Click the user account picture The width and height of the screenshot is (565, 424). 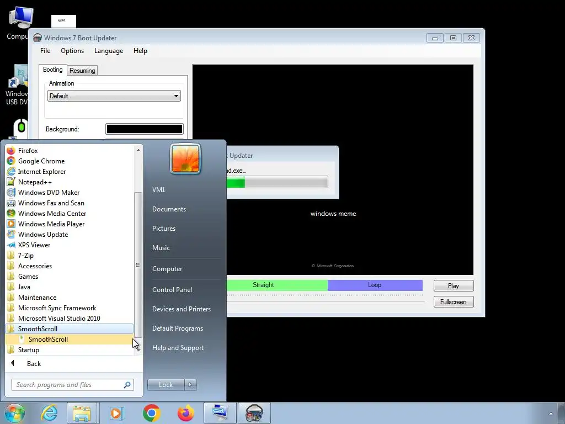pos(185,158)
